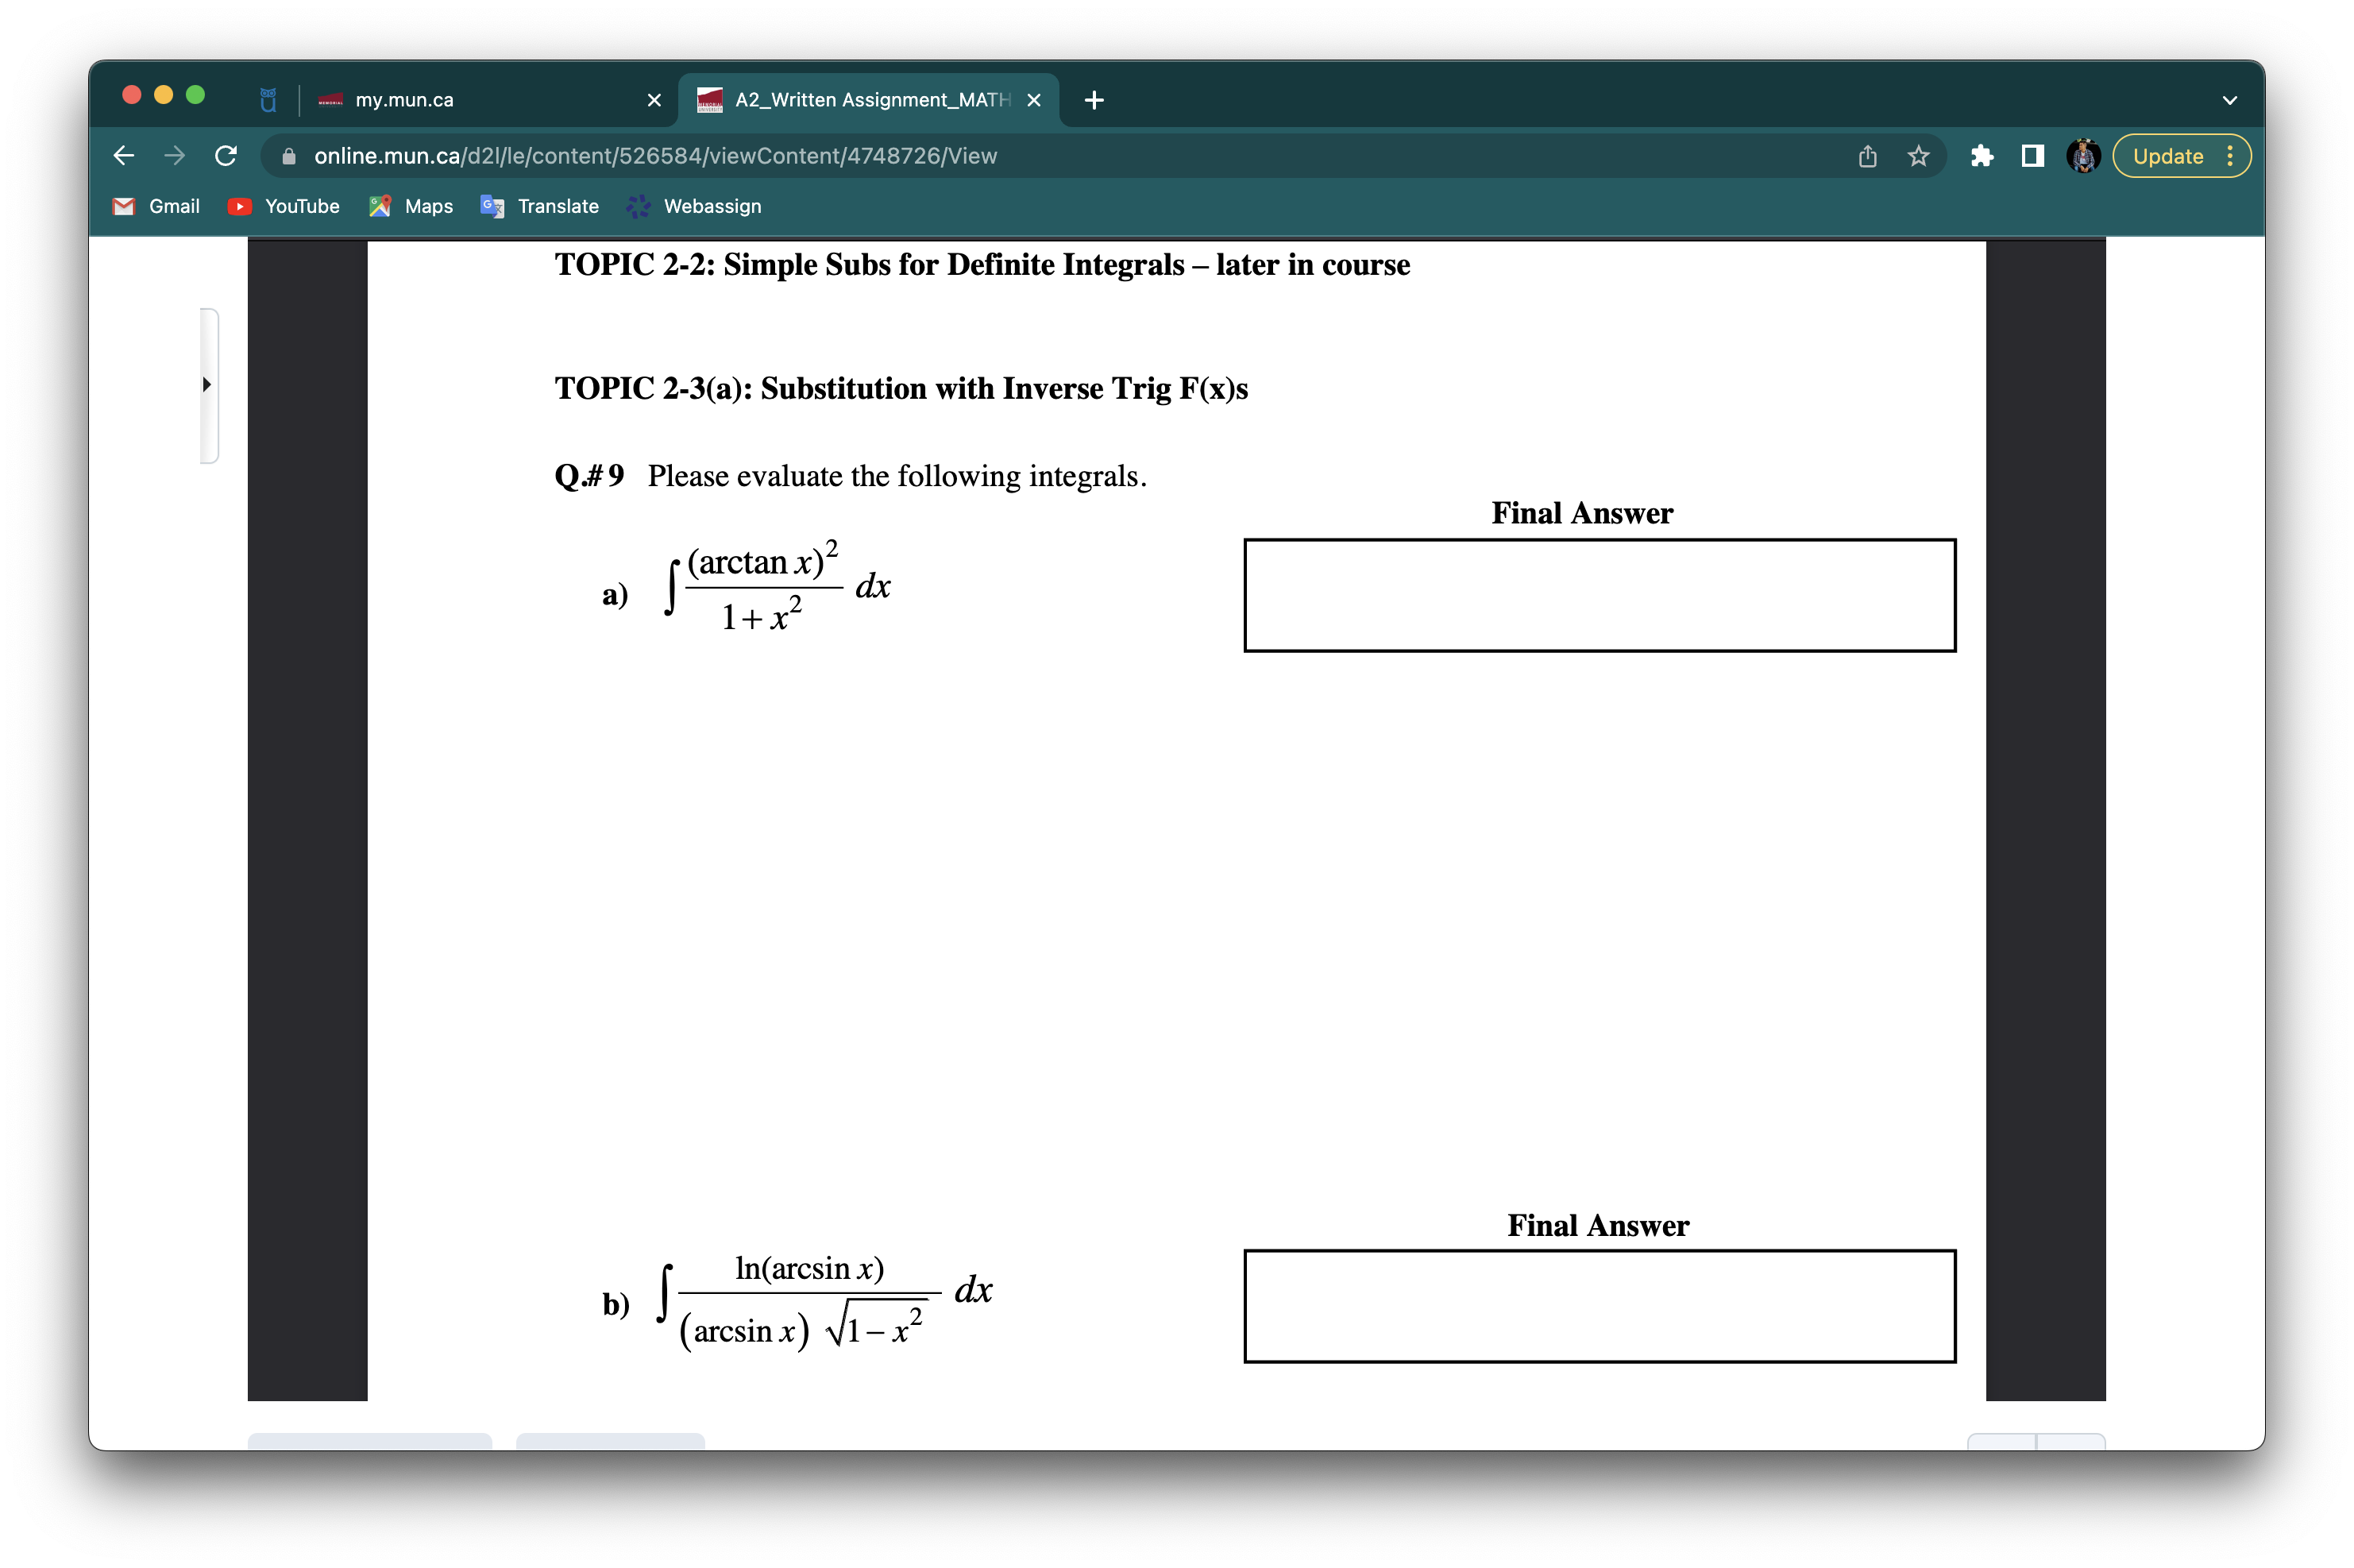Expand the document sidebar with the arrow

[207, 384]
